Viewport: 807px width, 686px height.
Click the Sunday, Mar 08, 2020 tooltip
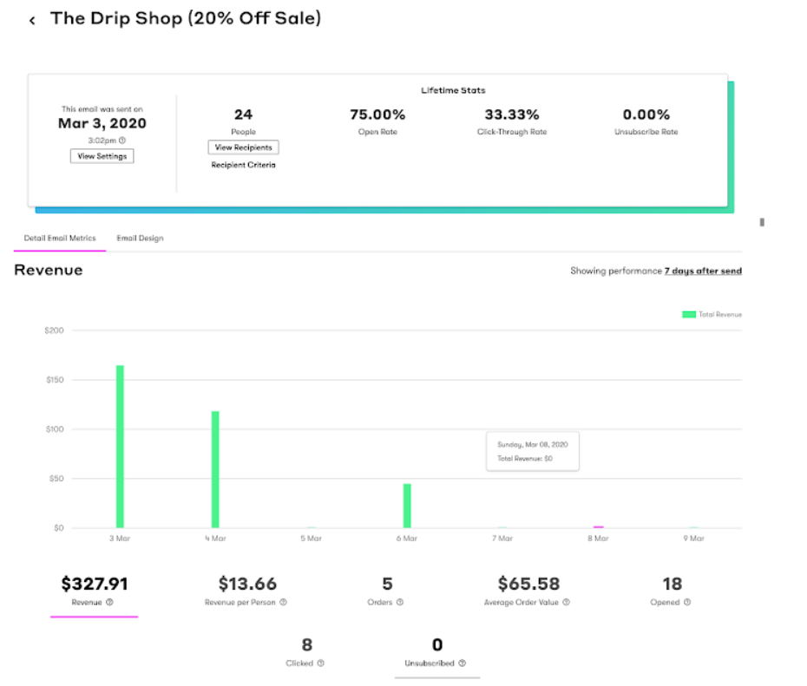tap(533, 452)
